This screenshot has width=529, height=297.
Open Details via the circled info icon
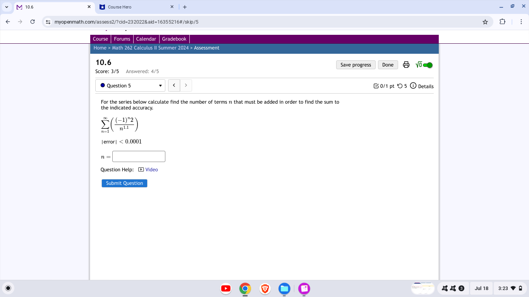(413, 86)
